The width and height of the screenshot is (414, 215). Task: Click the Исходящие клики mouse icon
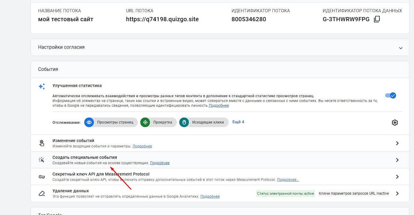click(x=184, y=122)
